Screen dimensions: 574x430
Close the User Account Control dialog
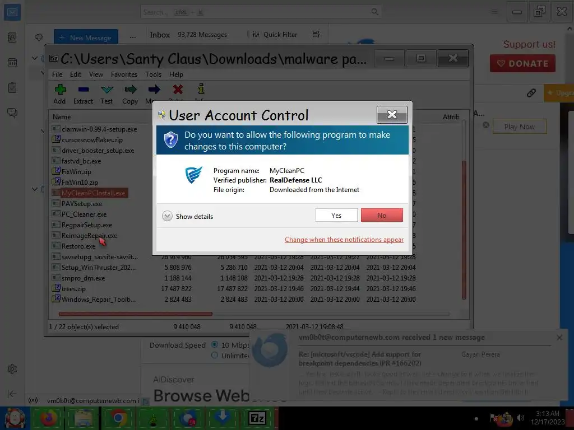click(x=392, y=114)
